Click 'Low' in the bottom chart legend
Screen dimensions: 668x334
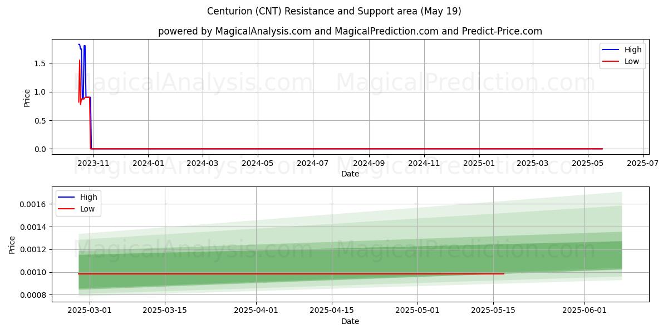(x=87, y=209)
